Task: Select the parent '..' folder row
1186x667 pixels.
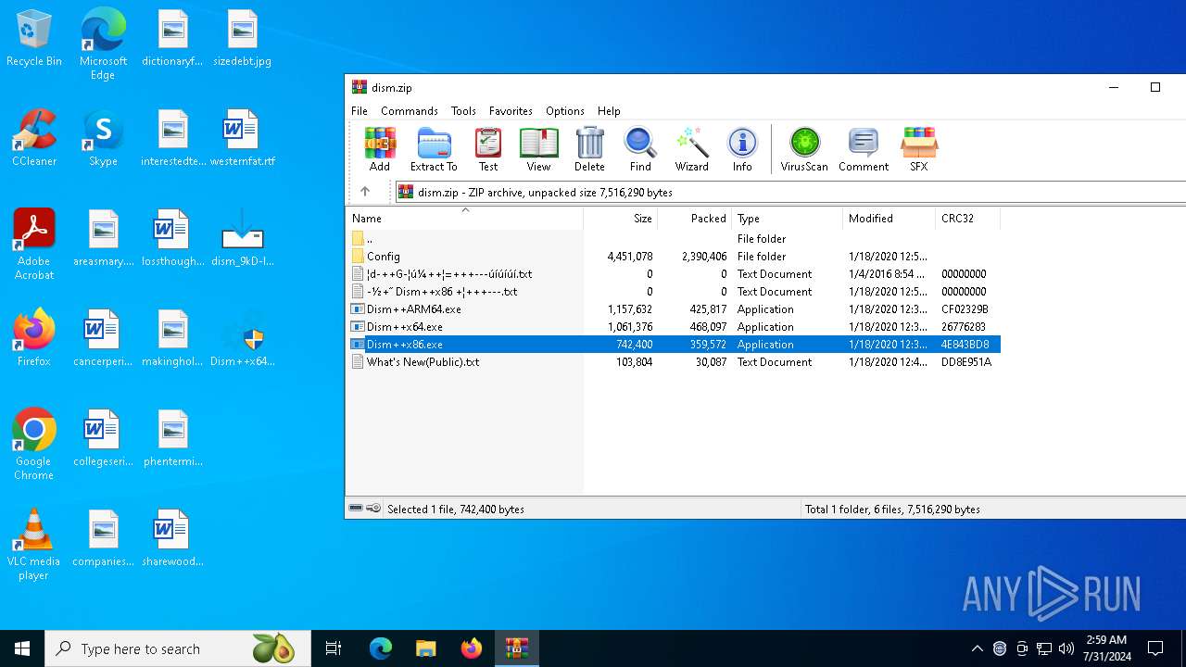Action: coord(674,239)
